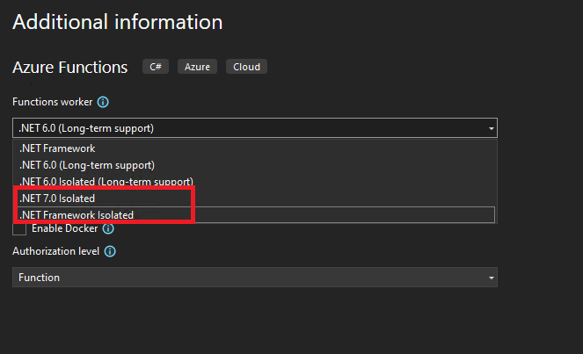
Task: Pick the .NET Framework Isolated option
Action: [255, 214]
